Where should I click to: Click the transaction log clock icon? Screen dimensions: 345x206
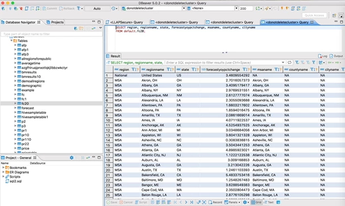(x=113, y=9)
